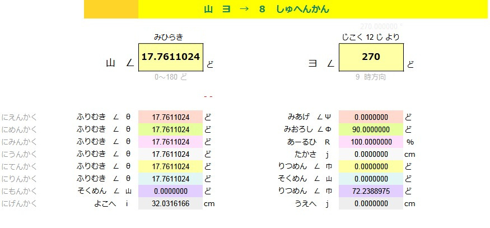Select the light blue θ cell in にりんかく row
The width and height of the screenshot is (490, 228).
(x=170, y=179)
